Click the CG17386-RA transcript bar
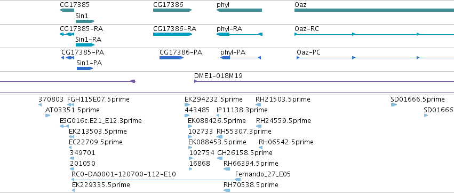 [172, 34]
